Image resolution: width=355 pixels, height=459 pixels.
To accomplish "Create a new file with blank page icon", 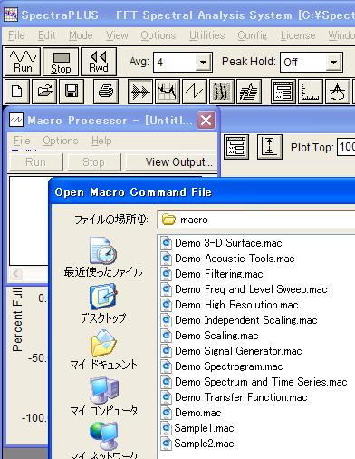I will click(x=17, y=92).
